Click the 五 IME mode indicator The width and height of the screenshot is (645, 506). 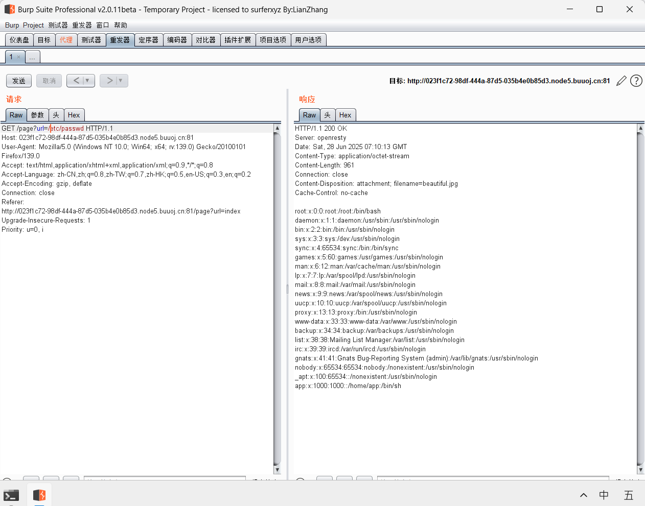click(x=629, y=495)
